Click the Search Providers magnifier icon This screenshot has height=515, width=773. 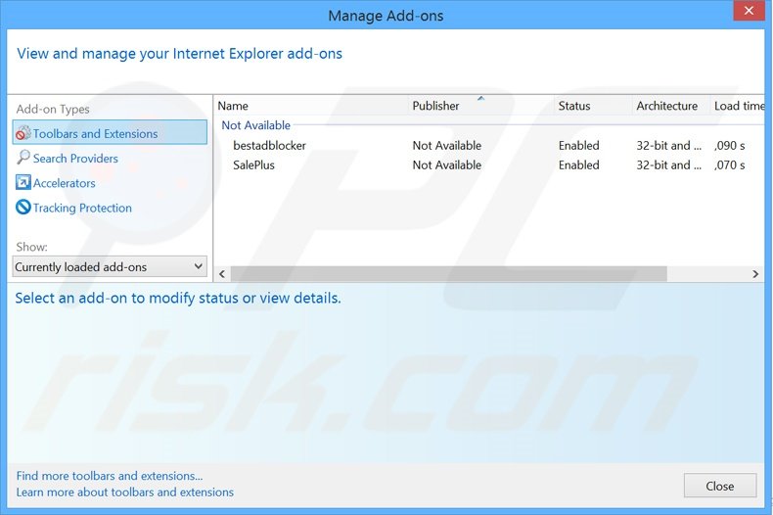(x=23, y=158)
